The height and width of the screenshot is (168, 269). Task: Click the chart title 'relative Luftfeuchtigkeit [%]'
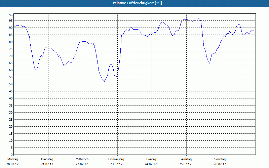tap(138, 3)
